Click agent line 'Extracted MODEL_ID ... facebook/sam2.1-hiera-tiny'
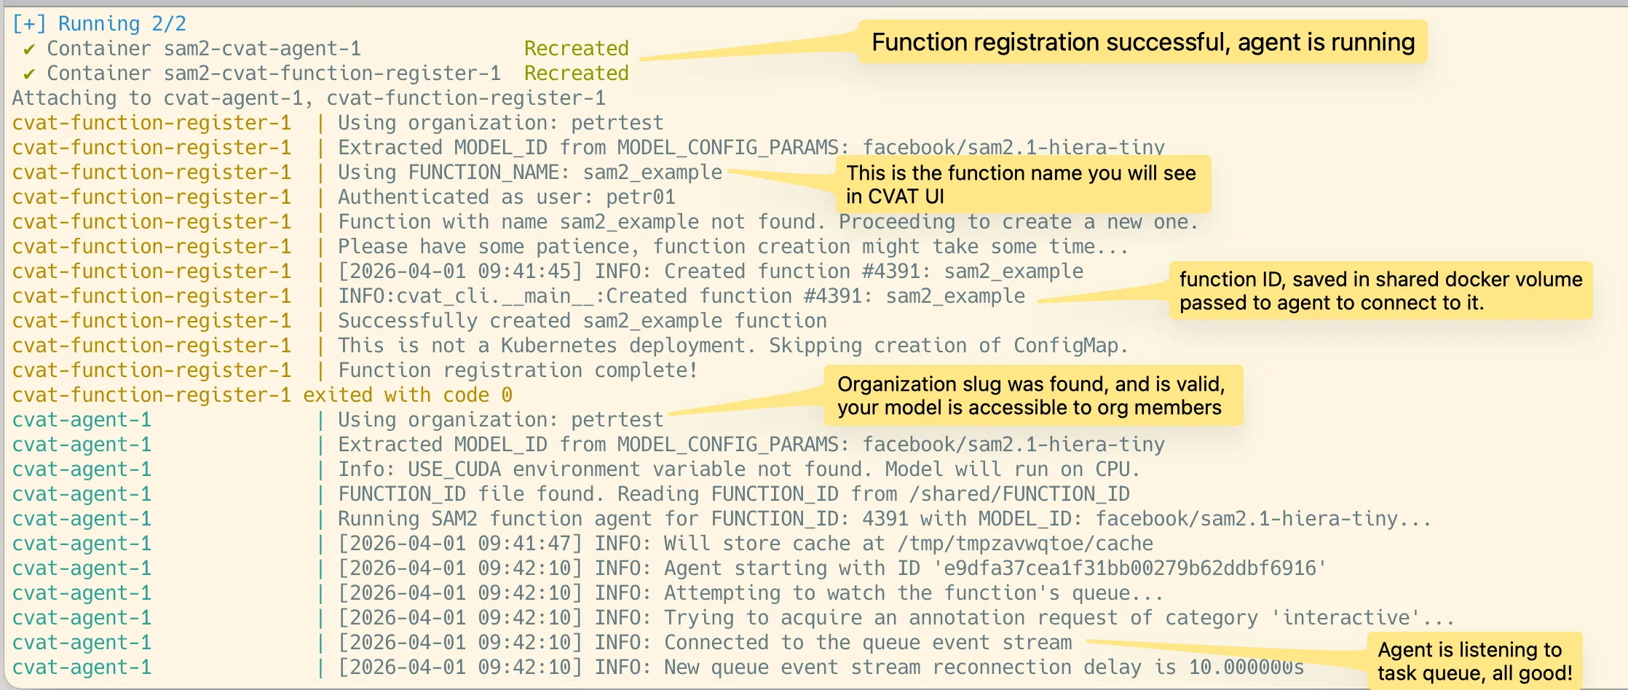 click(751, 445)
